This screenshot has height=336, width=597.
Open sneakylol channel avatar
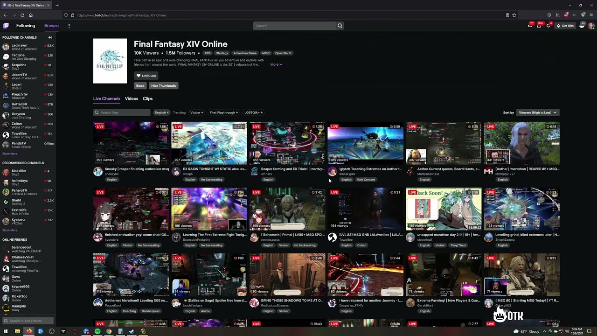click(97, 172)
